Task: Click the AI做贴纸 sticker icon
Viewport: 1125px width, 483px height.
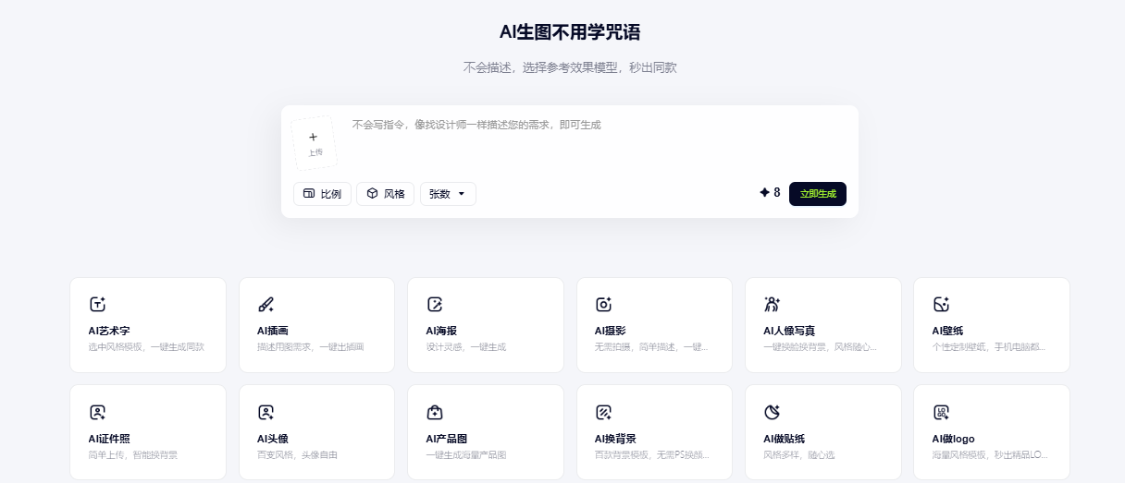Action: tap(773, 412)
